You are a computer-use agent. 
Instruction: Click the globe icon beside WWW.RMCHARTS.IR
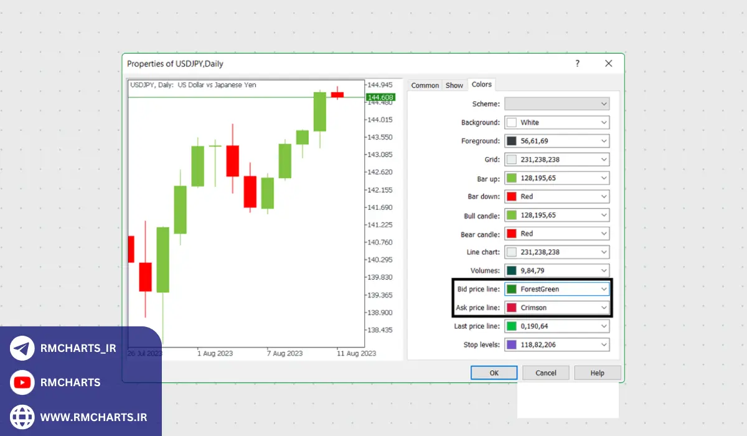(22, 416)
